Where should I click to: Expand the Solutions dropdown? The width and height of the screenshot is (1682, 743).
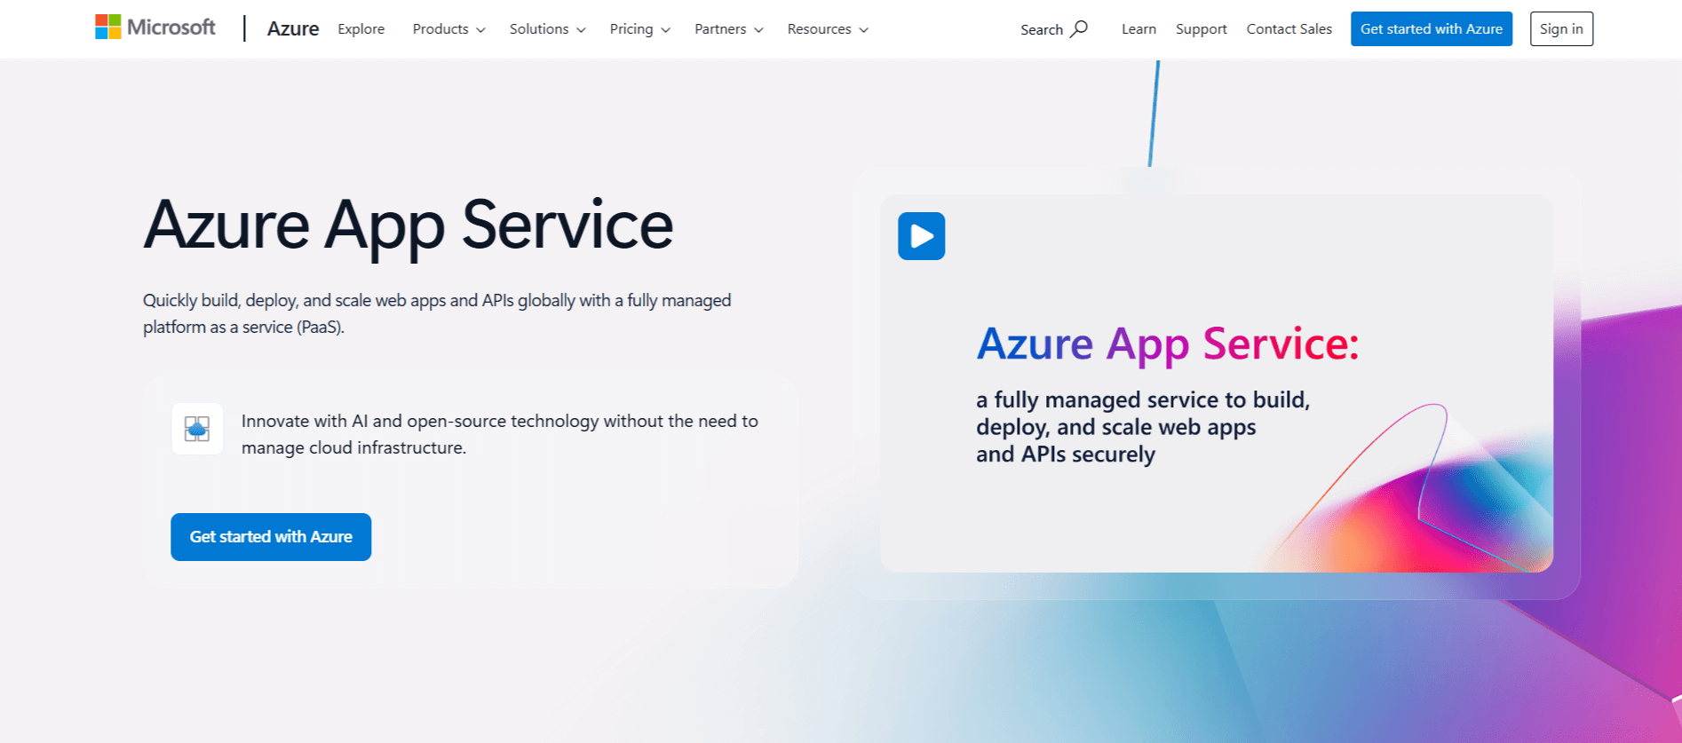click(x=547, y=29)
